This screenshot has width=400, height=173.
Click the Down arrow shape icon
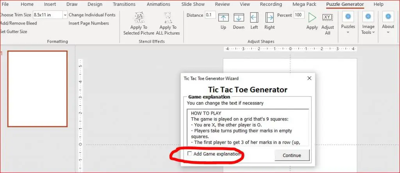239,18
